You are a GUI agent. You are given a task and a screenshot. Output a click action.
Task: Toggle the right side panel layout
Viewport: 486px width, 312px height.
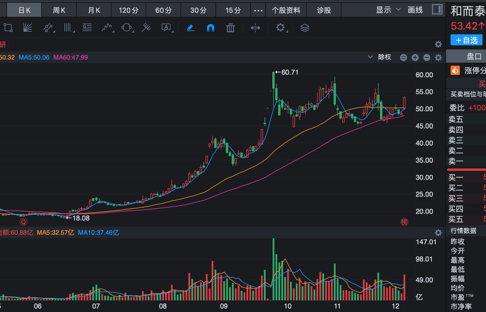(437, 10)
